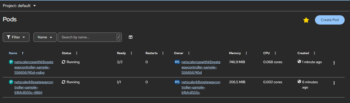Open kebab menu for netscalerk8sgatewaycontroller pod
This screenshot has width=350, height=103.
pos(334,83)
